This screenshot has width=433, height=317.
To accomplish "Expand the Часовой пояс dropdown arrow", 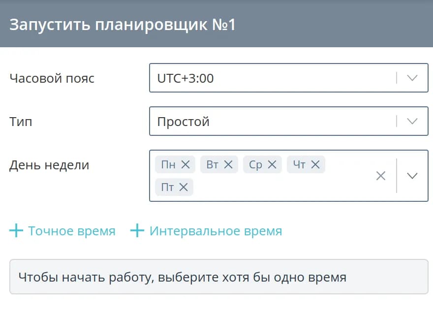I will pos(412,78).
